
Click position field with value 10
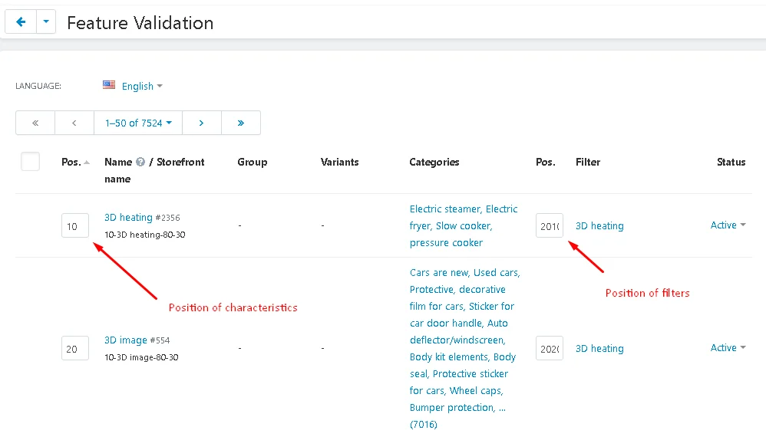[x=75, y=226]
